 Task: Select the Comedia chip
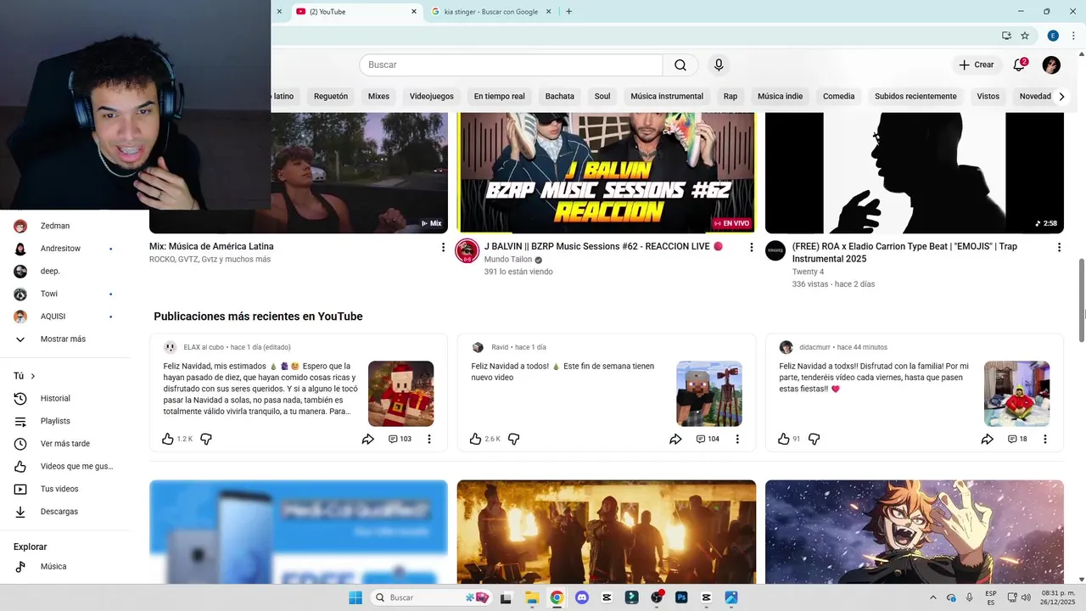point(838,96)
